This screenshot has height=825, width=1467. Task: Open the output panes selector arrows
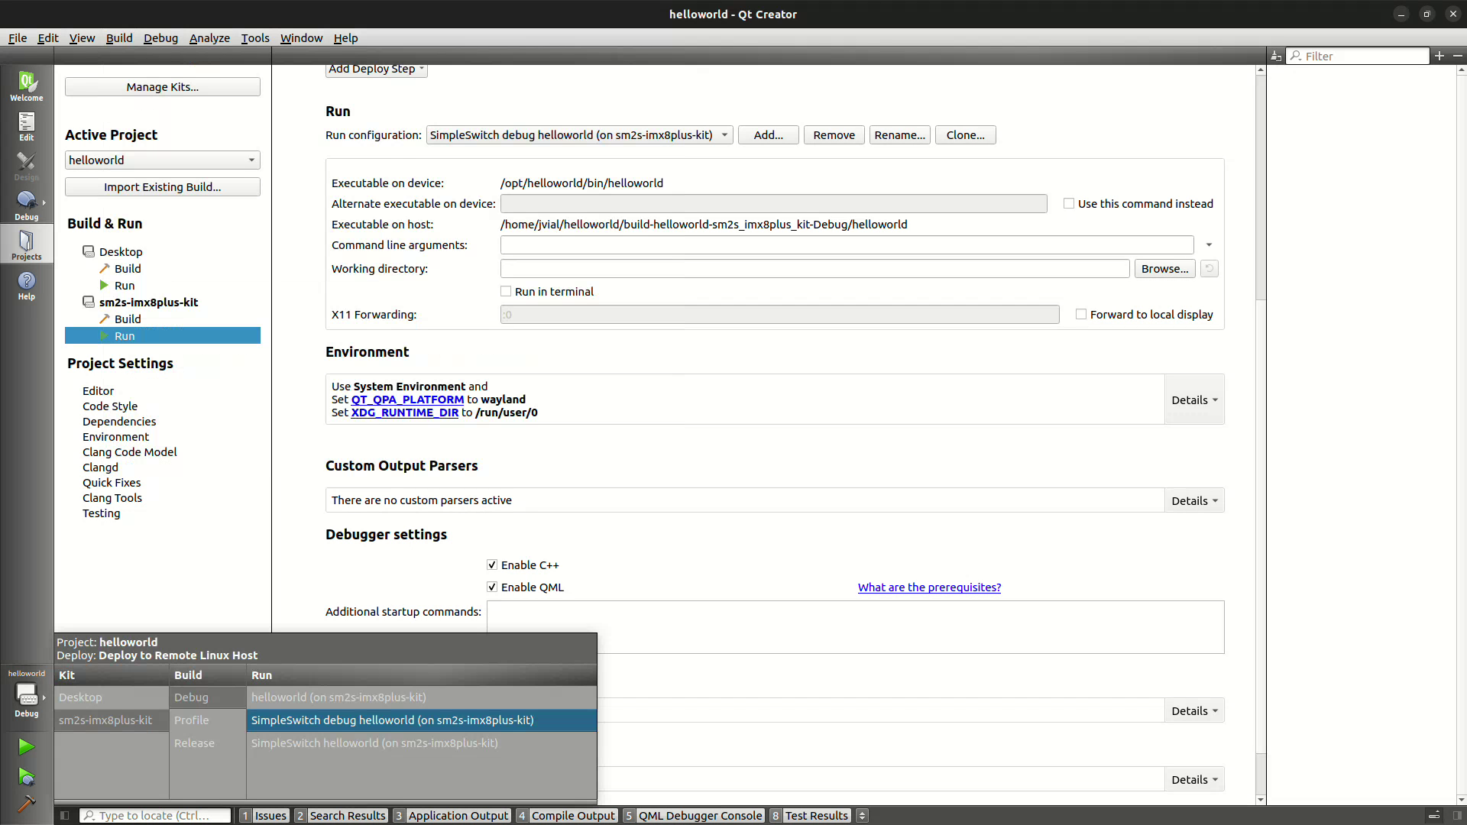[862, 816]
